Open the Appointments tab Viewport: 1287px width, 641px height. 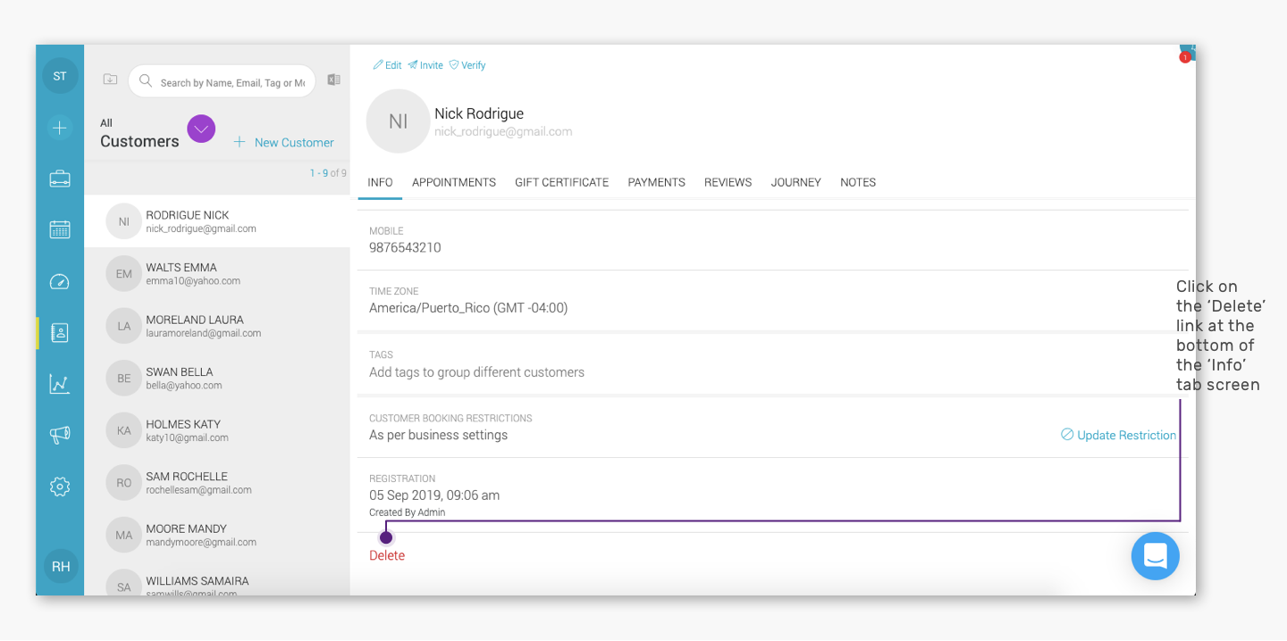[x=454, y=182]
